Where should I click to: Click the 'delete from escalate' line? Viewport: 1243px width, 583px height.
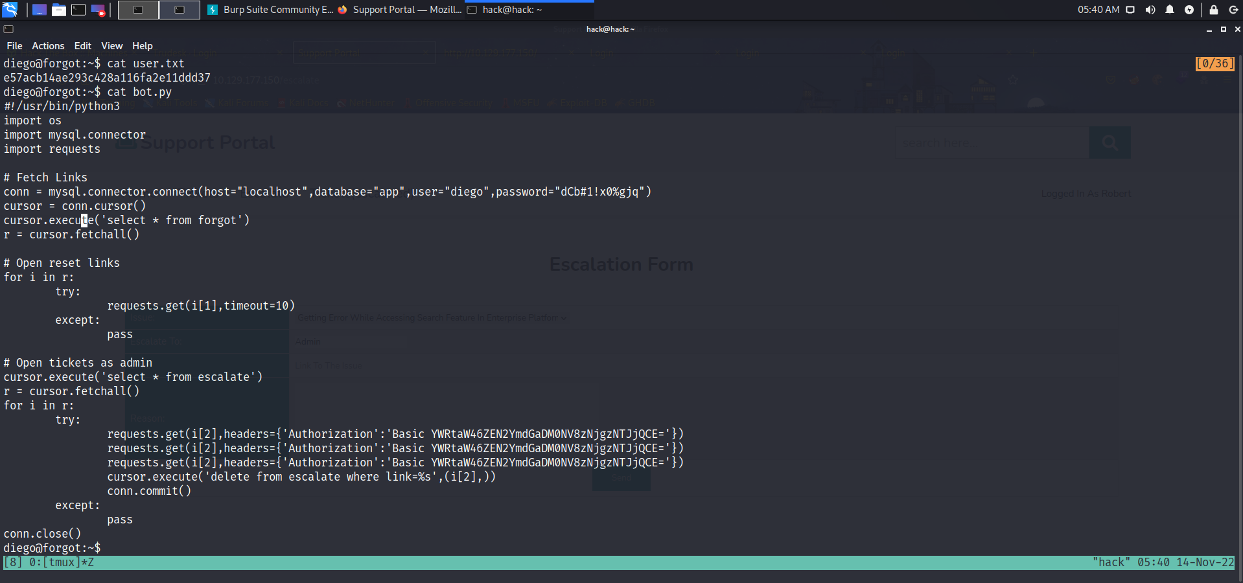tap(301, 477)
